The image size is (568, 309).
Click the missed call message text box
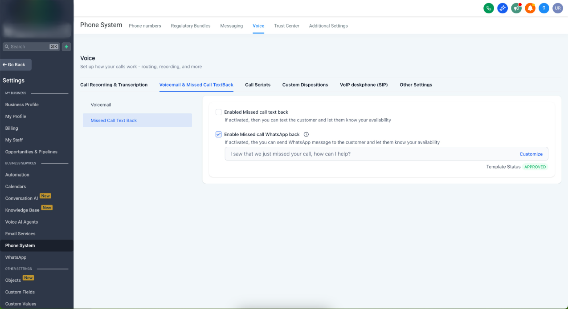point(386,154)
